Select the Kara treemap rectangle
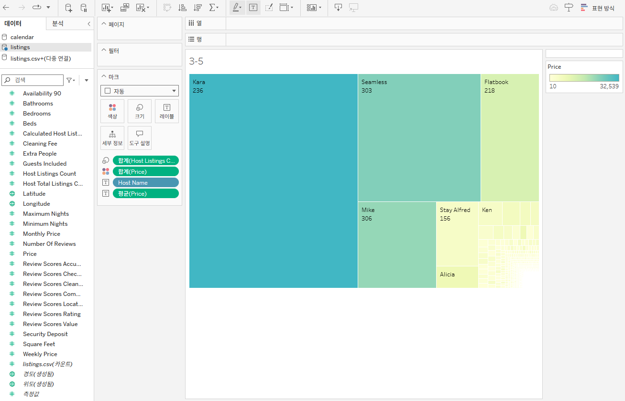Viewport: 625px width, 401px height. pos(274,181)
